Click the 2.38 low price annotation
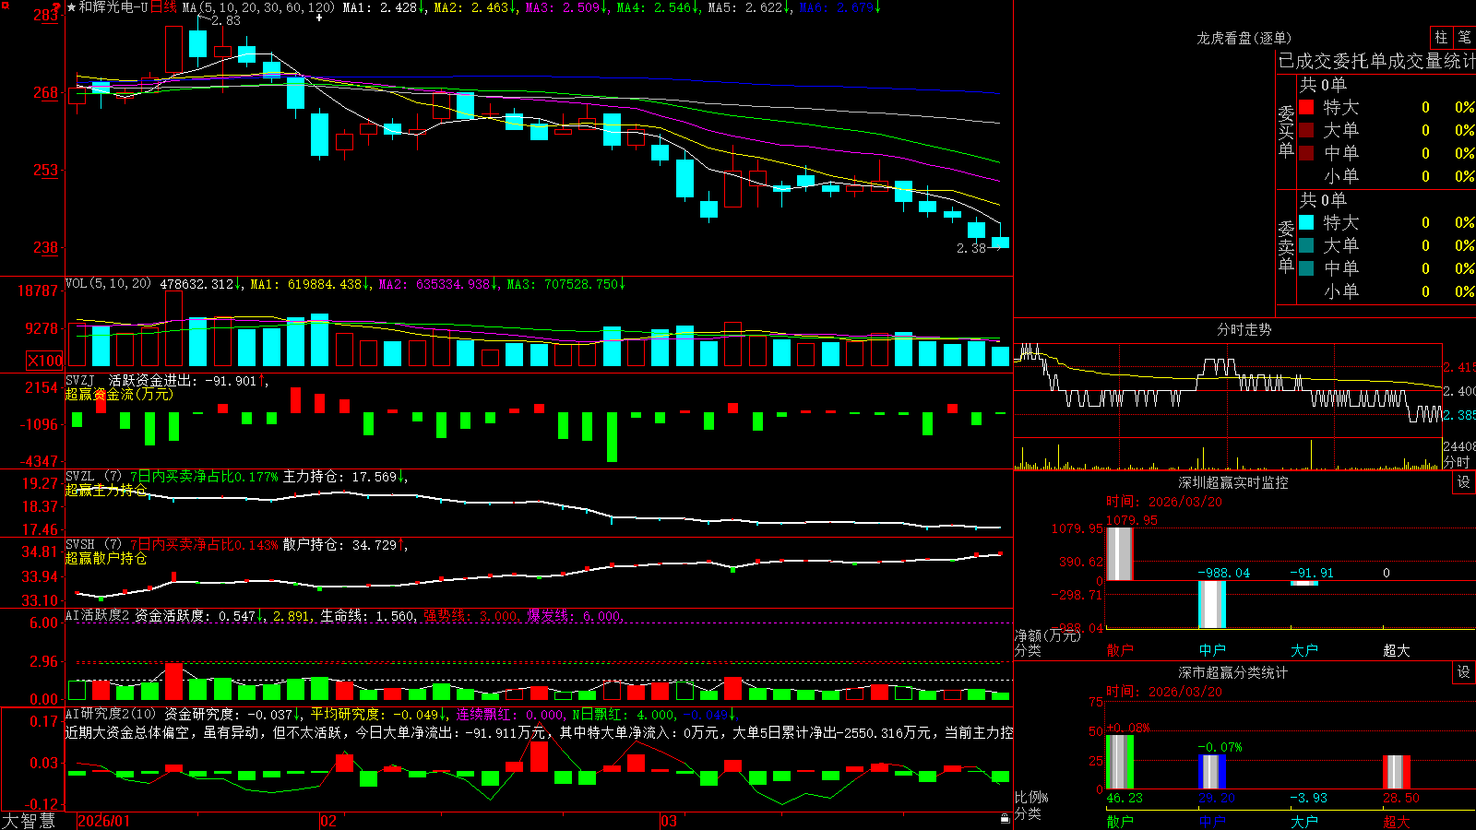 971,248
